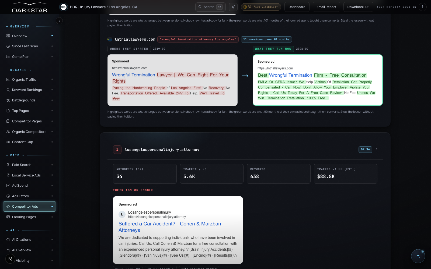Click the Traffic / Mo 5.6K card
The image size is (431, 269).
pyautogui.click(x=212, y=174)
